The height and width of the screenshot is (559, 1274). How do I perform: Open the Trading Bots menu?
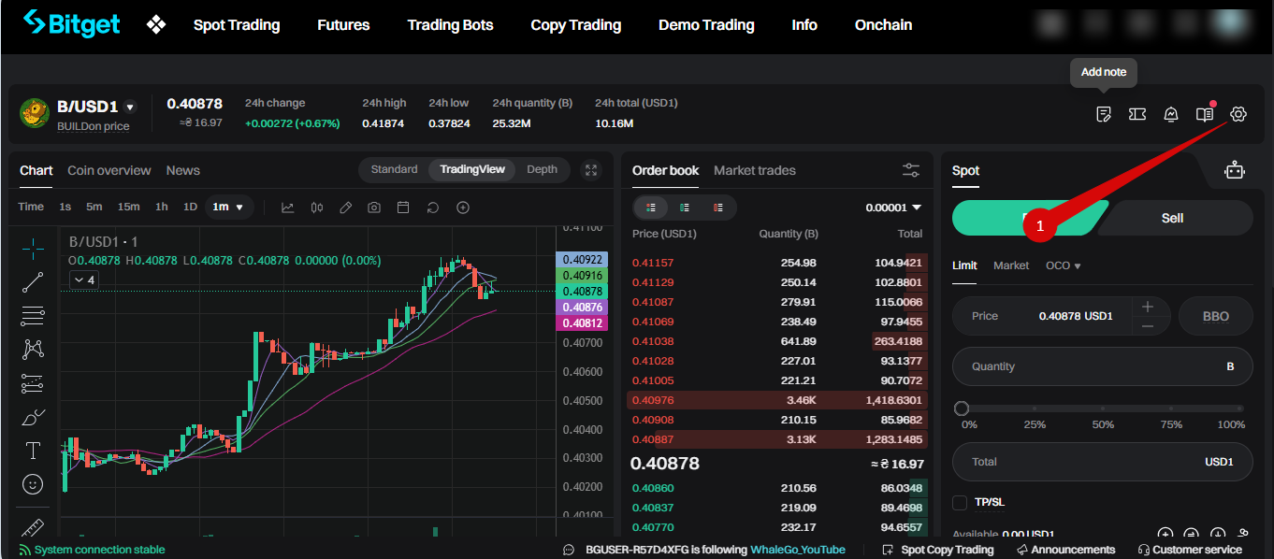[450, 25]
